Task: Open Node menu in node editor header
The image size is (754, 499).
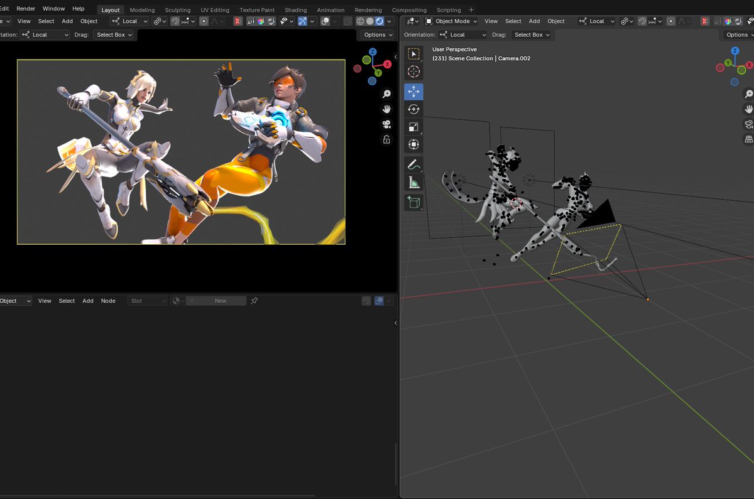Action: coord(108,301)
